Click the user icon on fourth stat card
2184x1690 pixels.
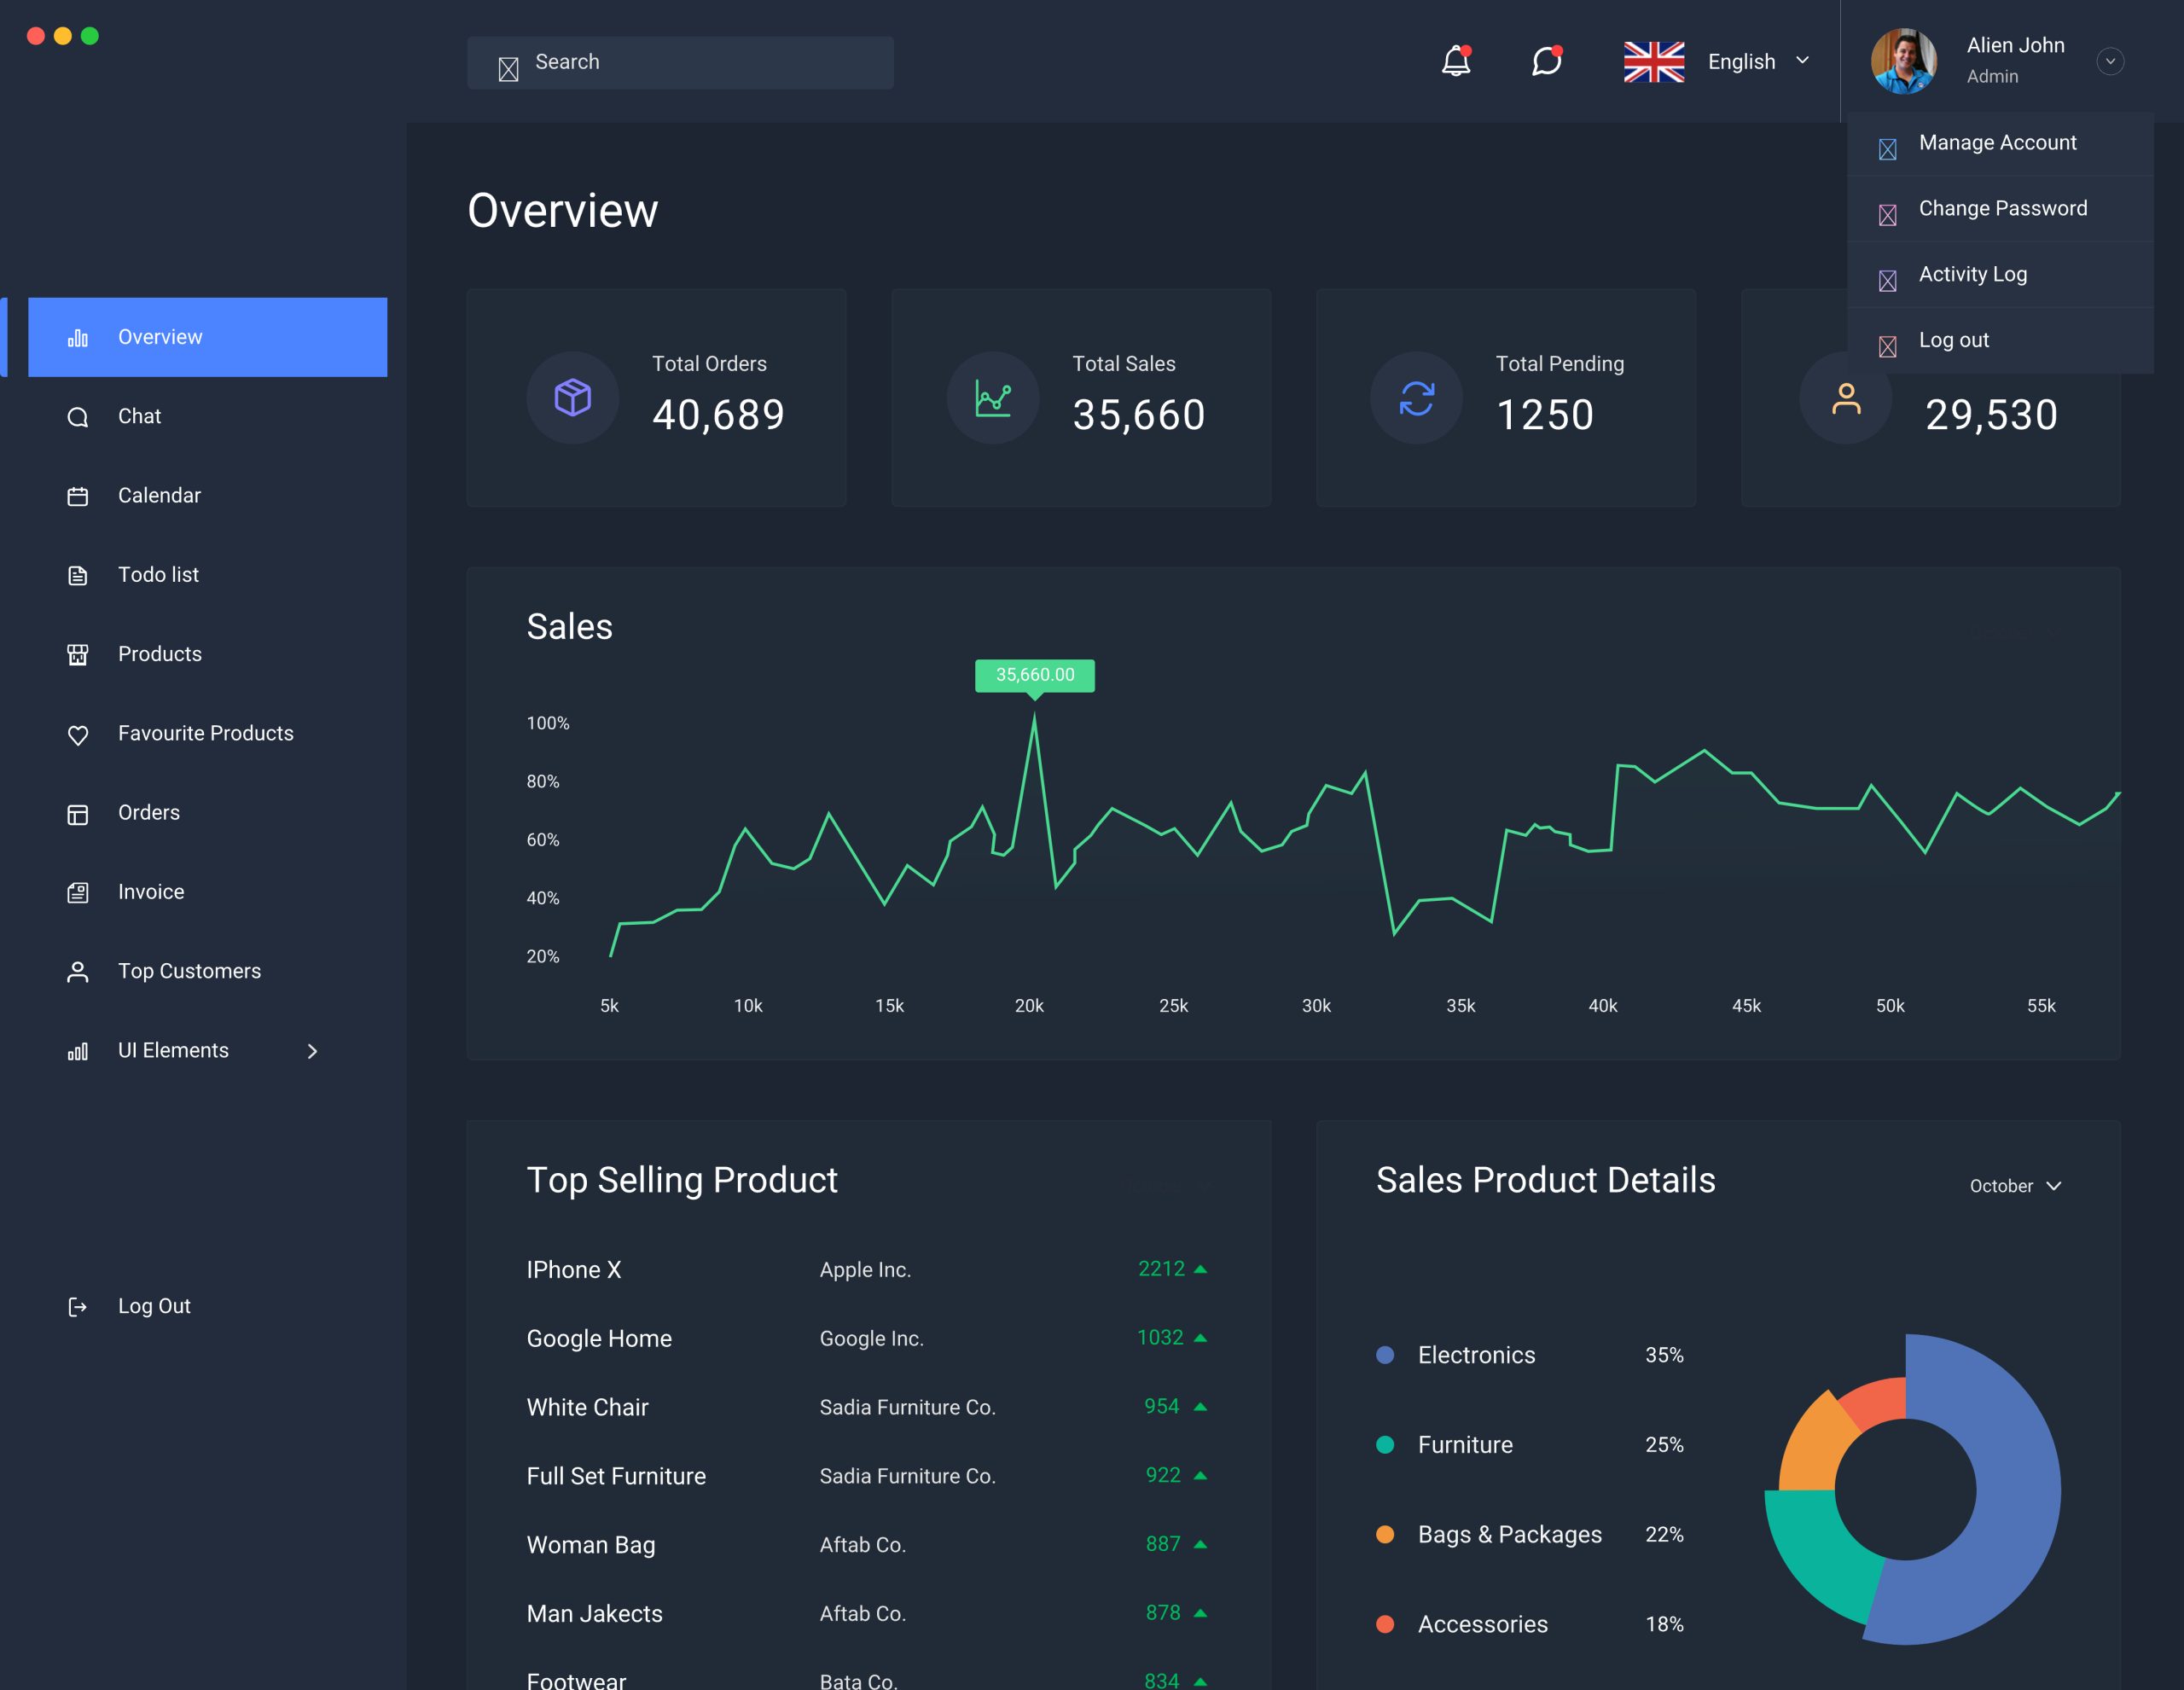(x=1846, y=398)
